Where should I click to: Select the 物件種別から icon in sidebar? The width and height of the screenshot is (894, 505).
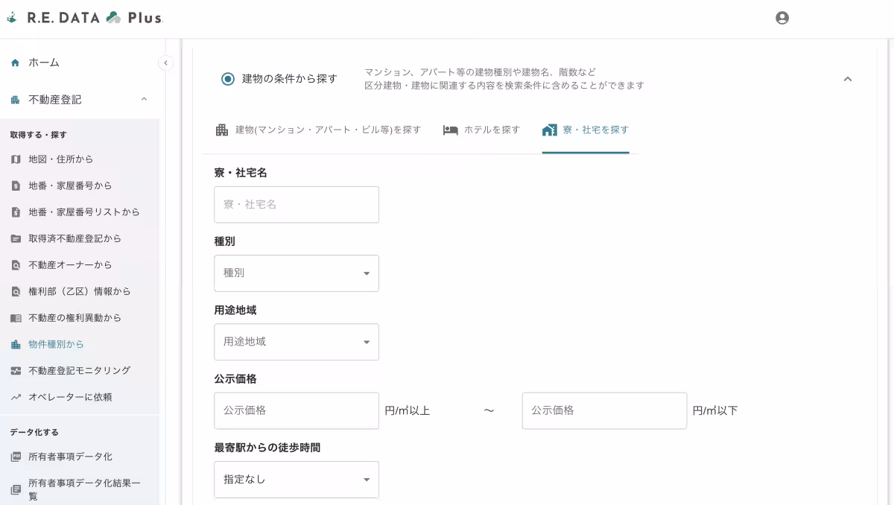(15, 344)
